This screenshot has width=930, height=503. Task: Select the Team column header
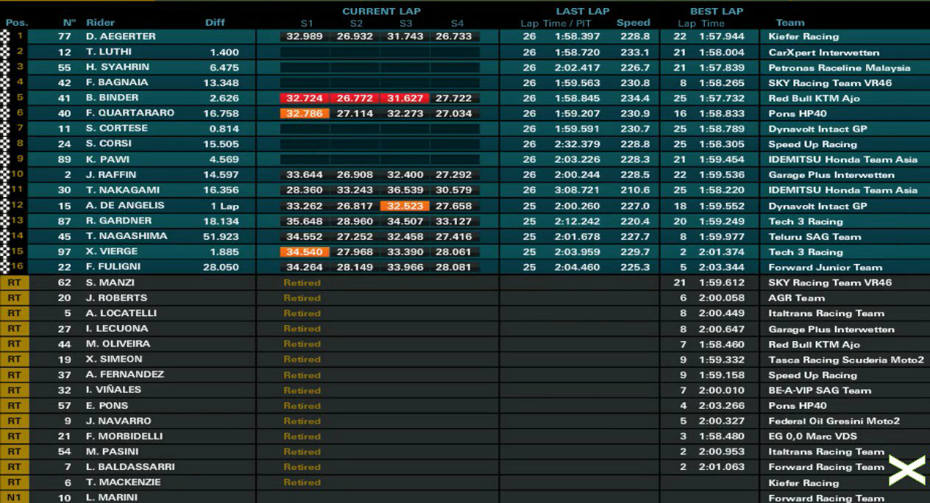click(790, 23)
